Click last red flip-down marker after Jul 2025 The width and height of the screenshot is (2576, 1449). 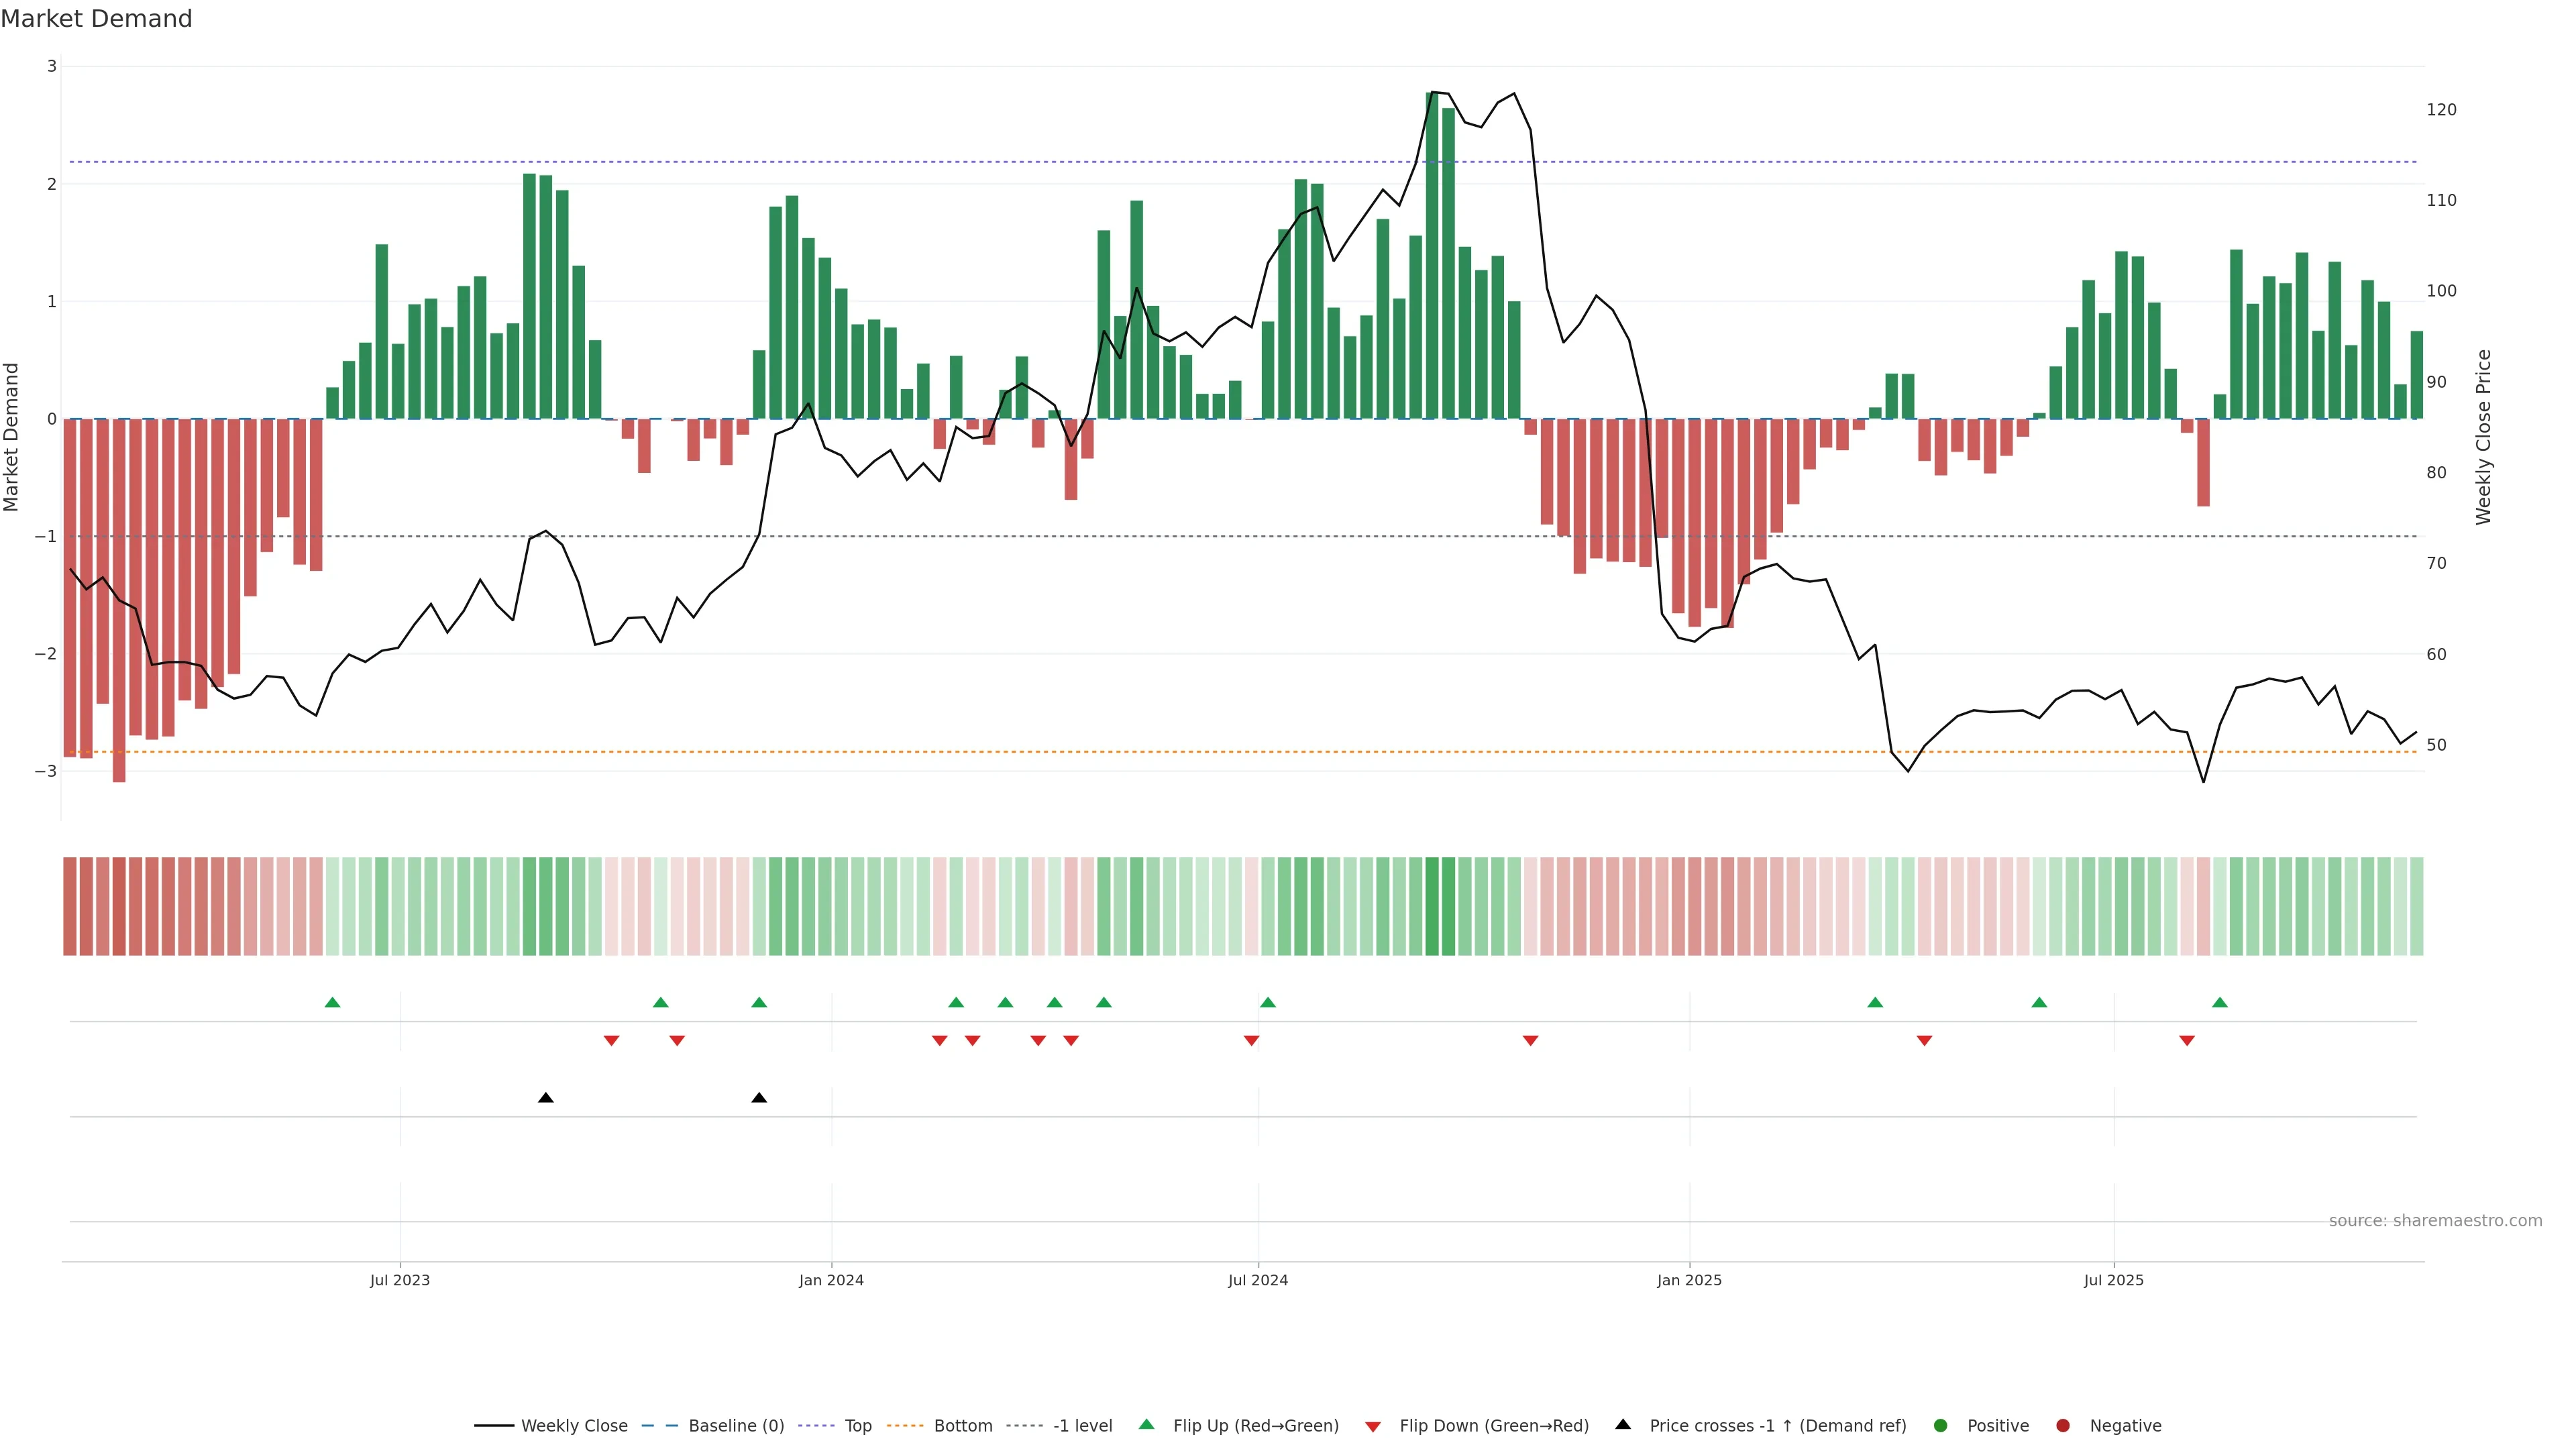(x=2187, y=1041)
